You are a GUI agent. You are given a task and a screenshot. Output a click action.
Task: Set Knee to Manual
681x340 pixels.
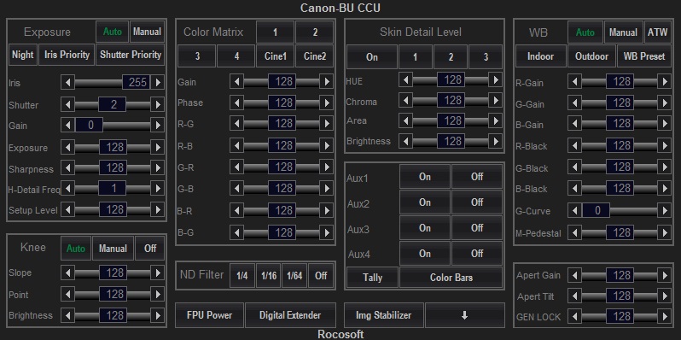113,249
